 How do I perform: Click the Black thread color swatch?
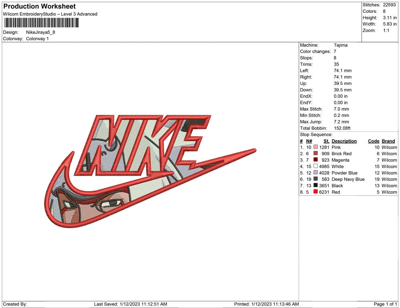[316, 186]
